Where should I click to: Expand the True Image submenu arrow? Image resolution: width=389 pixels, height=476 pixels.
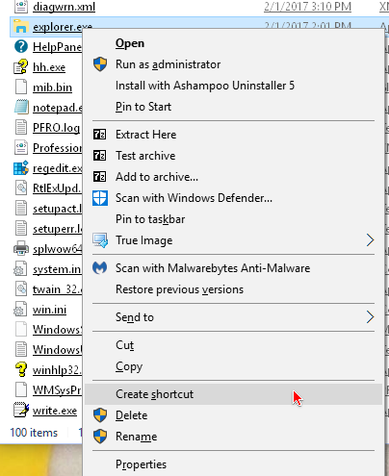click(x=370, y=240)
